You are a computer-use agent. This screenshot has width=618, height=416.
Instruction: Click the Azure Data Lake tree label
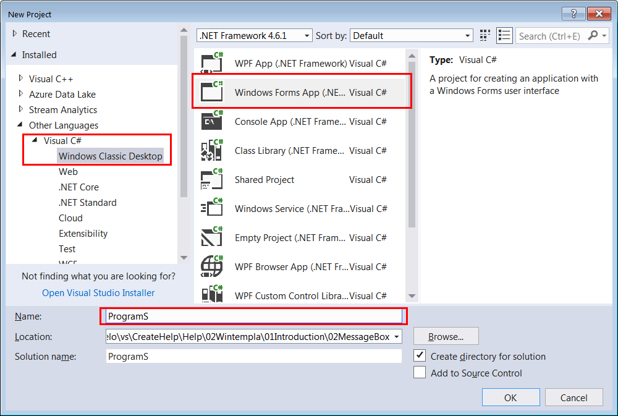(x=62, y=94)
